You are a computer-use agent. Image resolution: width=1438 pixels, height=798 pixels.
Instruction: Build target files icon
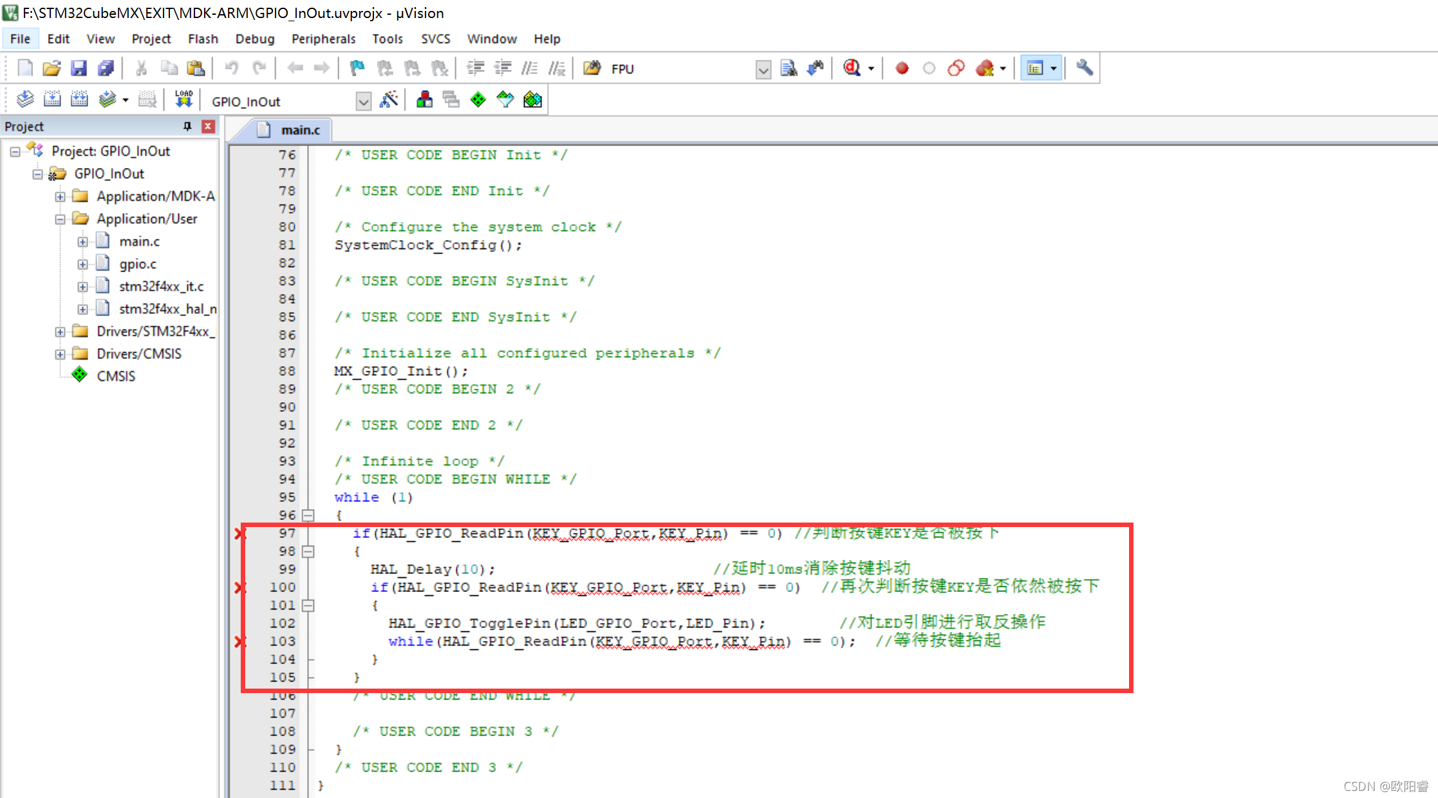52,100
